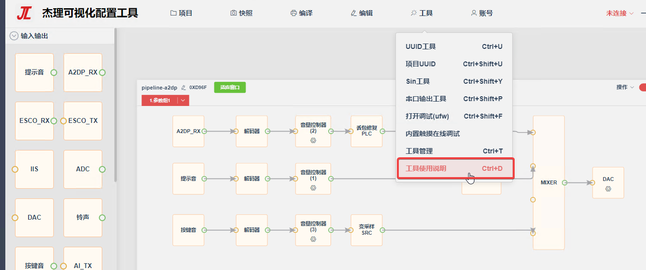The width and height of the screenshot is (646, 270).
Task: Select the 提示音 block in the 输入输出 palette
Action: tap(34, 73)
